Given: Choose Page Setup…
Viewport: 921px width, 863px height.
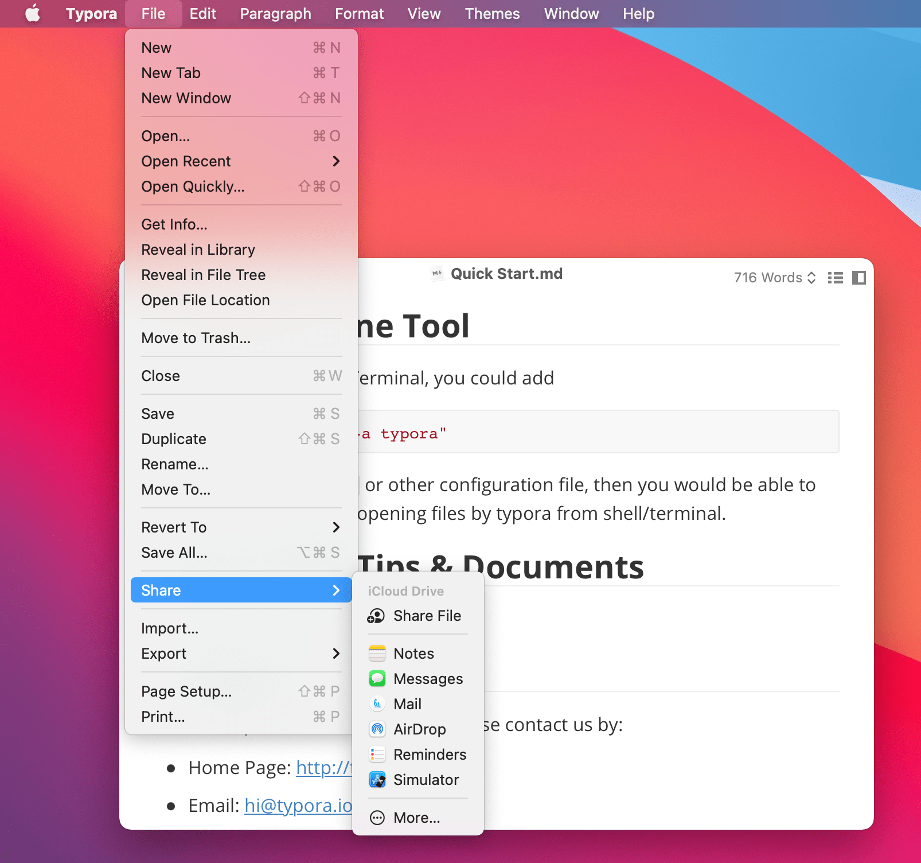Looking at the screenshot, I should (x=241, y=691).
